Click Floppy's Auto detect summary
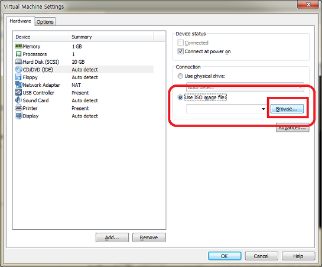The height and width of the screenshot is (267, 322). (x=85, y=77)
